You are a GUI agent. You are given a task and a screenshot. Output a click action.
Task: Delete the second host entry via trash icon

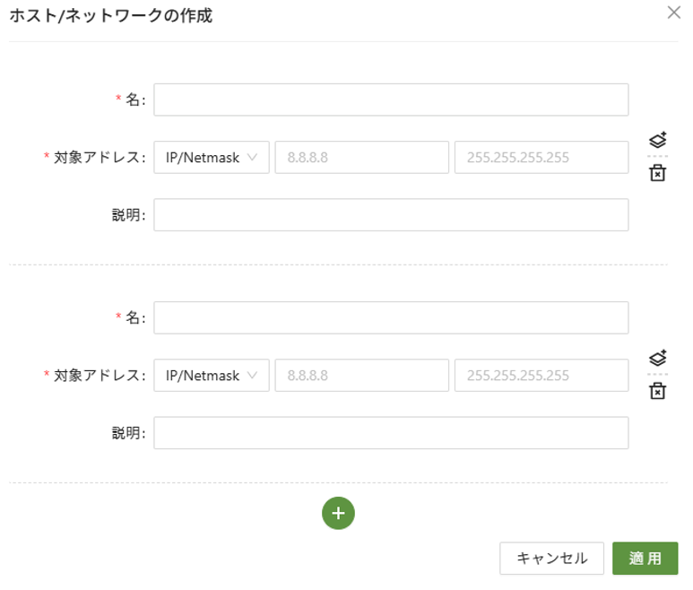pos(657,391)
